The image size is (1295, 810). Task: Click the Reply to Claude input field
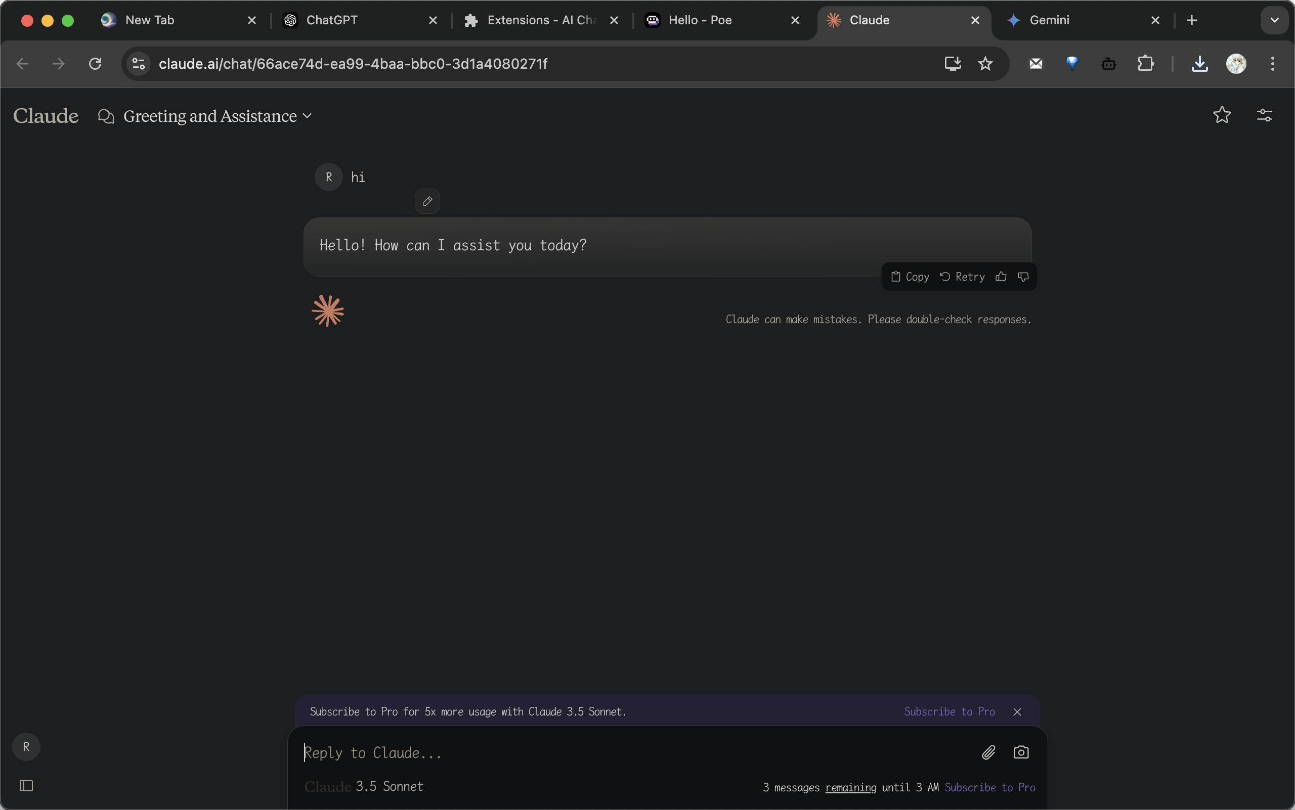(632, 752)
